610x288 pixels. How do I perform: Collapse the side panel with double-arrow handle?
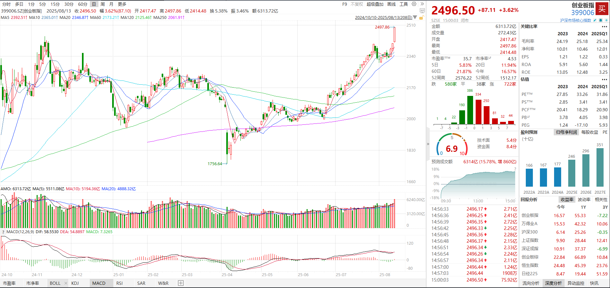(428, 144)
